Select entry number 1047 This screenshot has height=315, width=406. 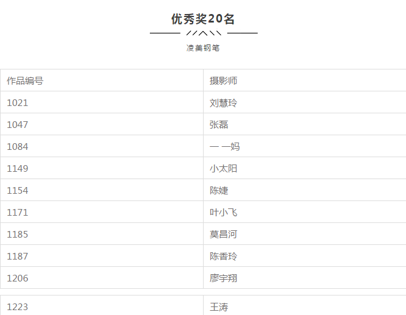click(x=17, y=125)
